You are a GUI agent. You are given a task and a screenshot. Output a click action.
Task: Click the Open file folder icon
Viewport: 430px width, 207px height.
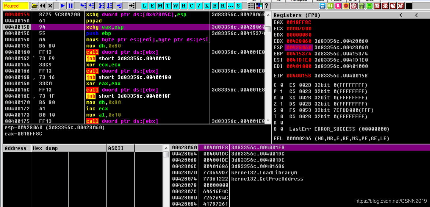pyautogui.click(x=34, y=6)
